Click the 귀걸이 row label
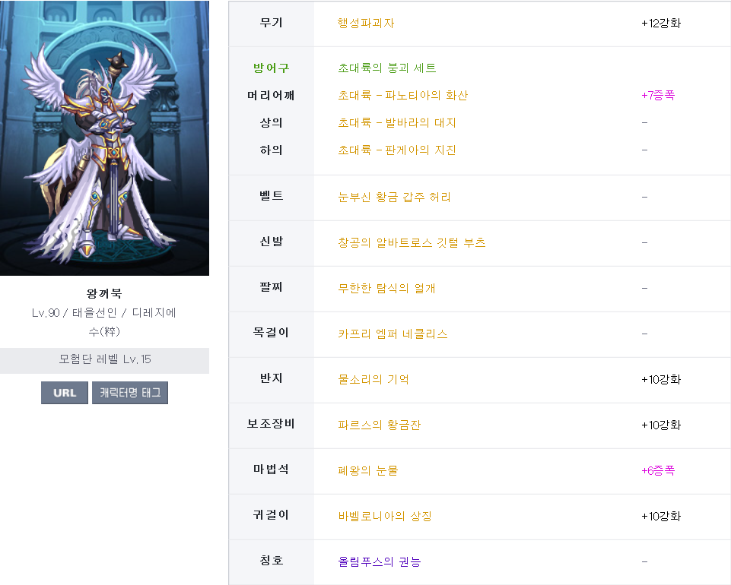731x585 pixels. point(272,515)
